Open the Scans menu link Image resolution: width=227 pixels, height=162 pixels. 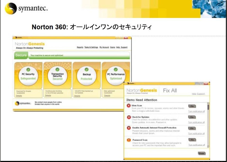coord(112,47)
